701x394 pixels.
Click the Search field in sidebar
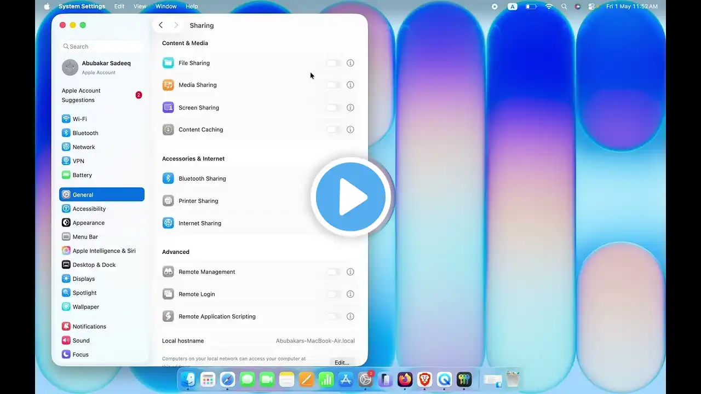tap(102, 47)
